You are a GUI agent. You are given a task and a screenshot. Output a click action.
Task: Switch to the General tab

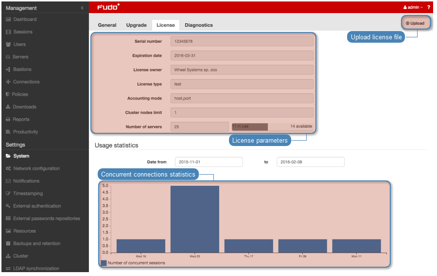tap(107, 25)
